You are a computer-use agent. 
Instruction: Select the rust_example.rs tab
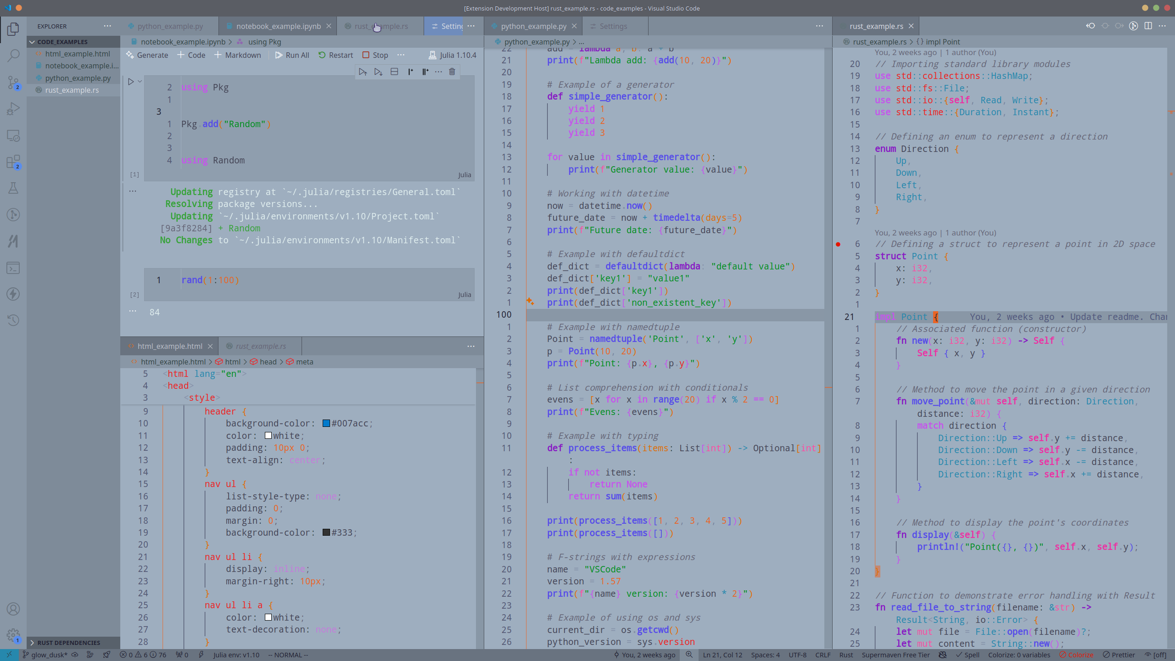(x=380, y=26)
